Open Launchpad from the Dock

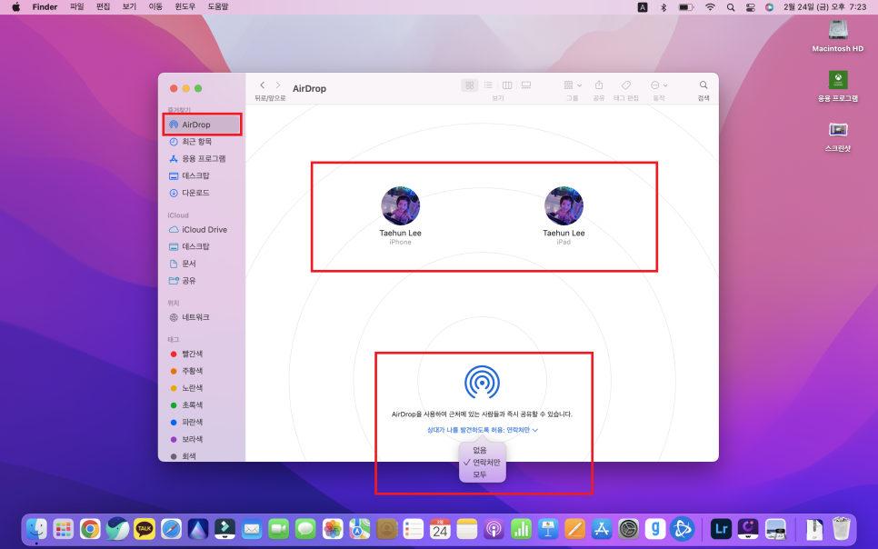tap(64, 528)
